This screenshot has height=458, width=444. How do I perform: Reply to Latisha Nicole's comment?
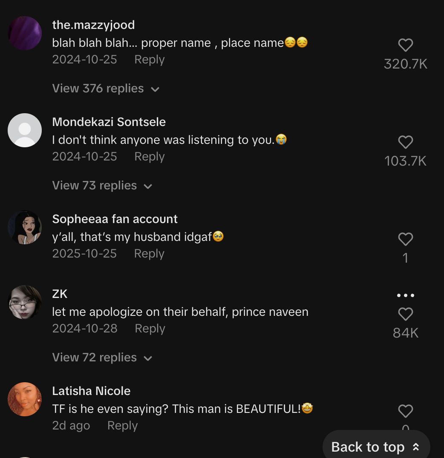click(122, 425)
